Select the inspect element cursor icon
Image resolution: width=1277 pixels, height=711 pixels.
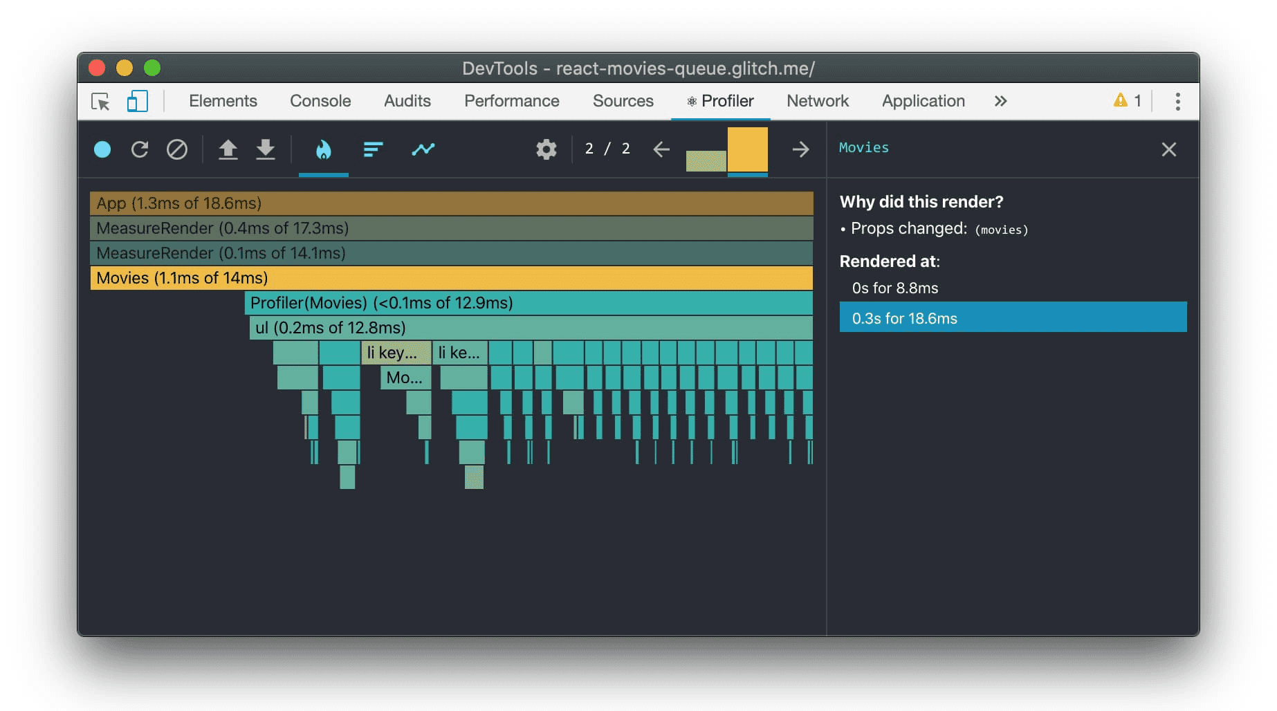click(x=101, y=102)
